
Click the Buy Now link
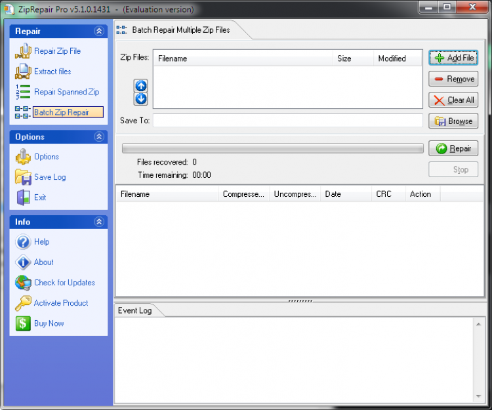[x=49, y=323]
